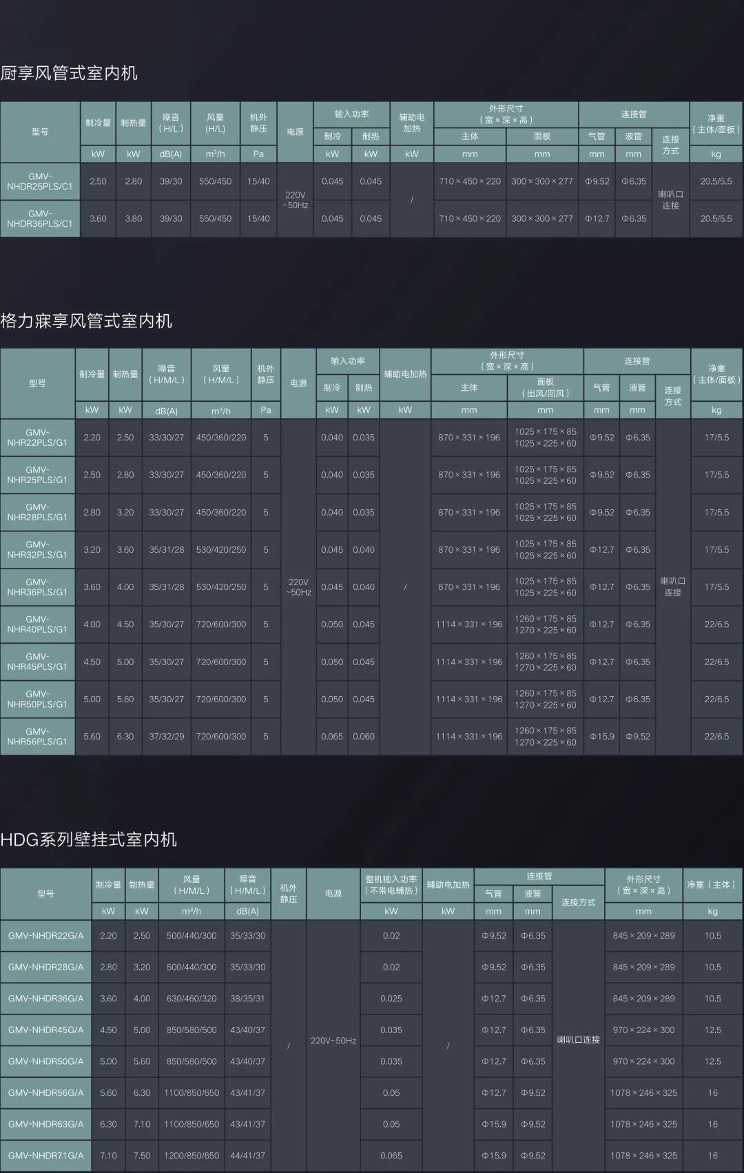
Task: Click the 型号 header in the 厨享 table
Action: point(40,132)
